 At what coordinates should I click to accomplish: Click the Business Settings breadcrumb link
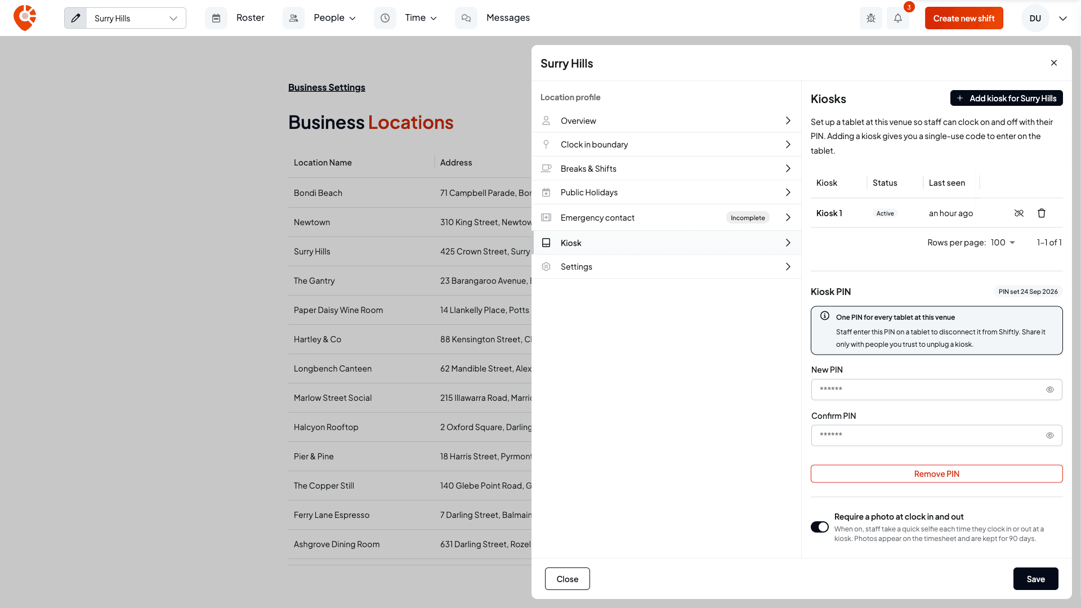coord(327,87)
